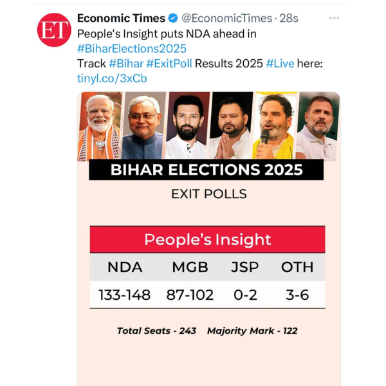Image resolution: width=386 pixels, height=386 pixels.
Task: Click the first leader's photo in collage
Action: (100, 127)
